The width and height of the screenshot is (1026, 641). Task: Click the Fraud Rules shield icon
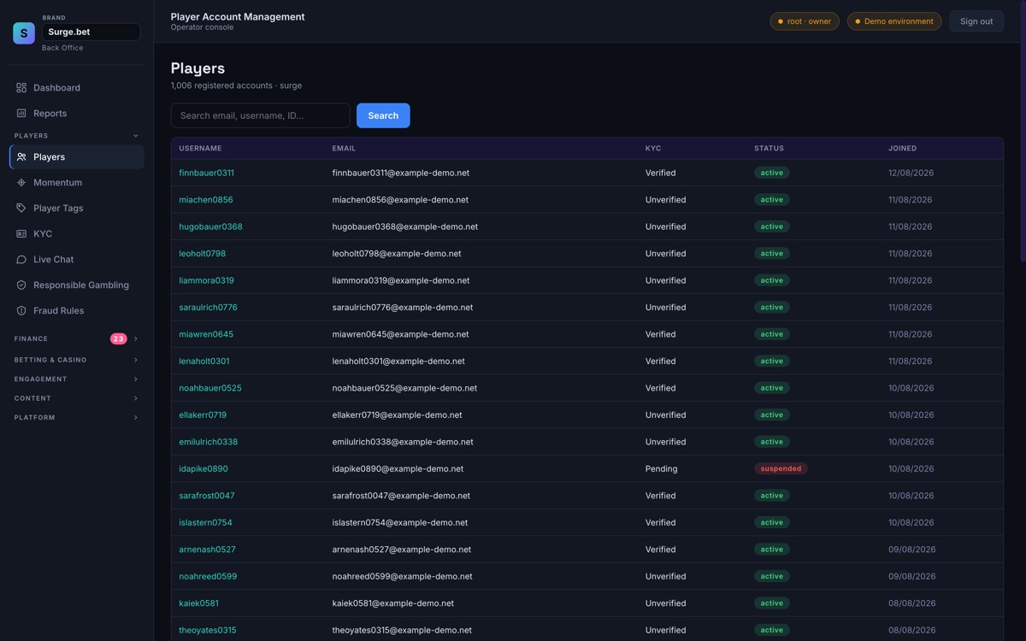pyautogui.click(x=21, y=311)
